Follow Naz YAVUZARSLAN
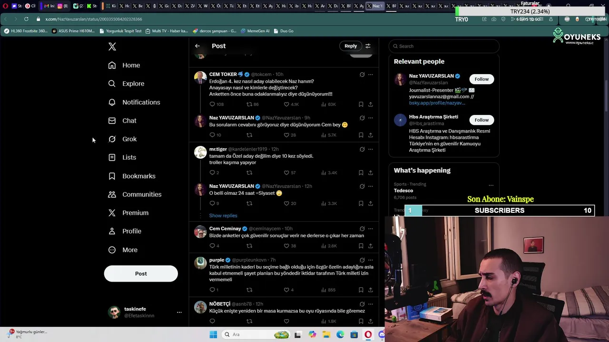Image resolution: width=609 pixels, height=342 pixels. [x=481, y=79]
